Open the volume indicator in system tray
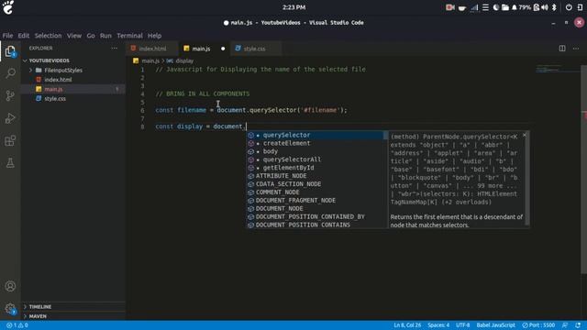 click(x=545, y=7)
